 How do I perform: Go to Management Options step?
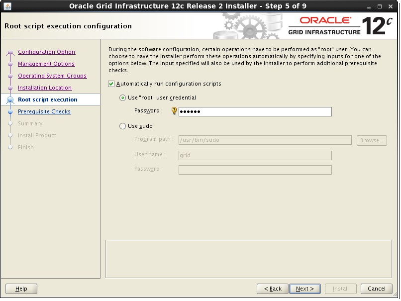click(46, 64)
